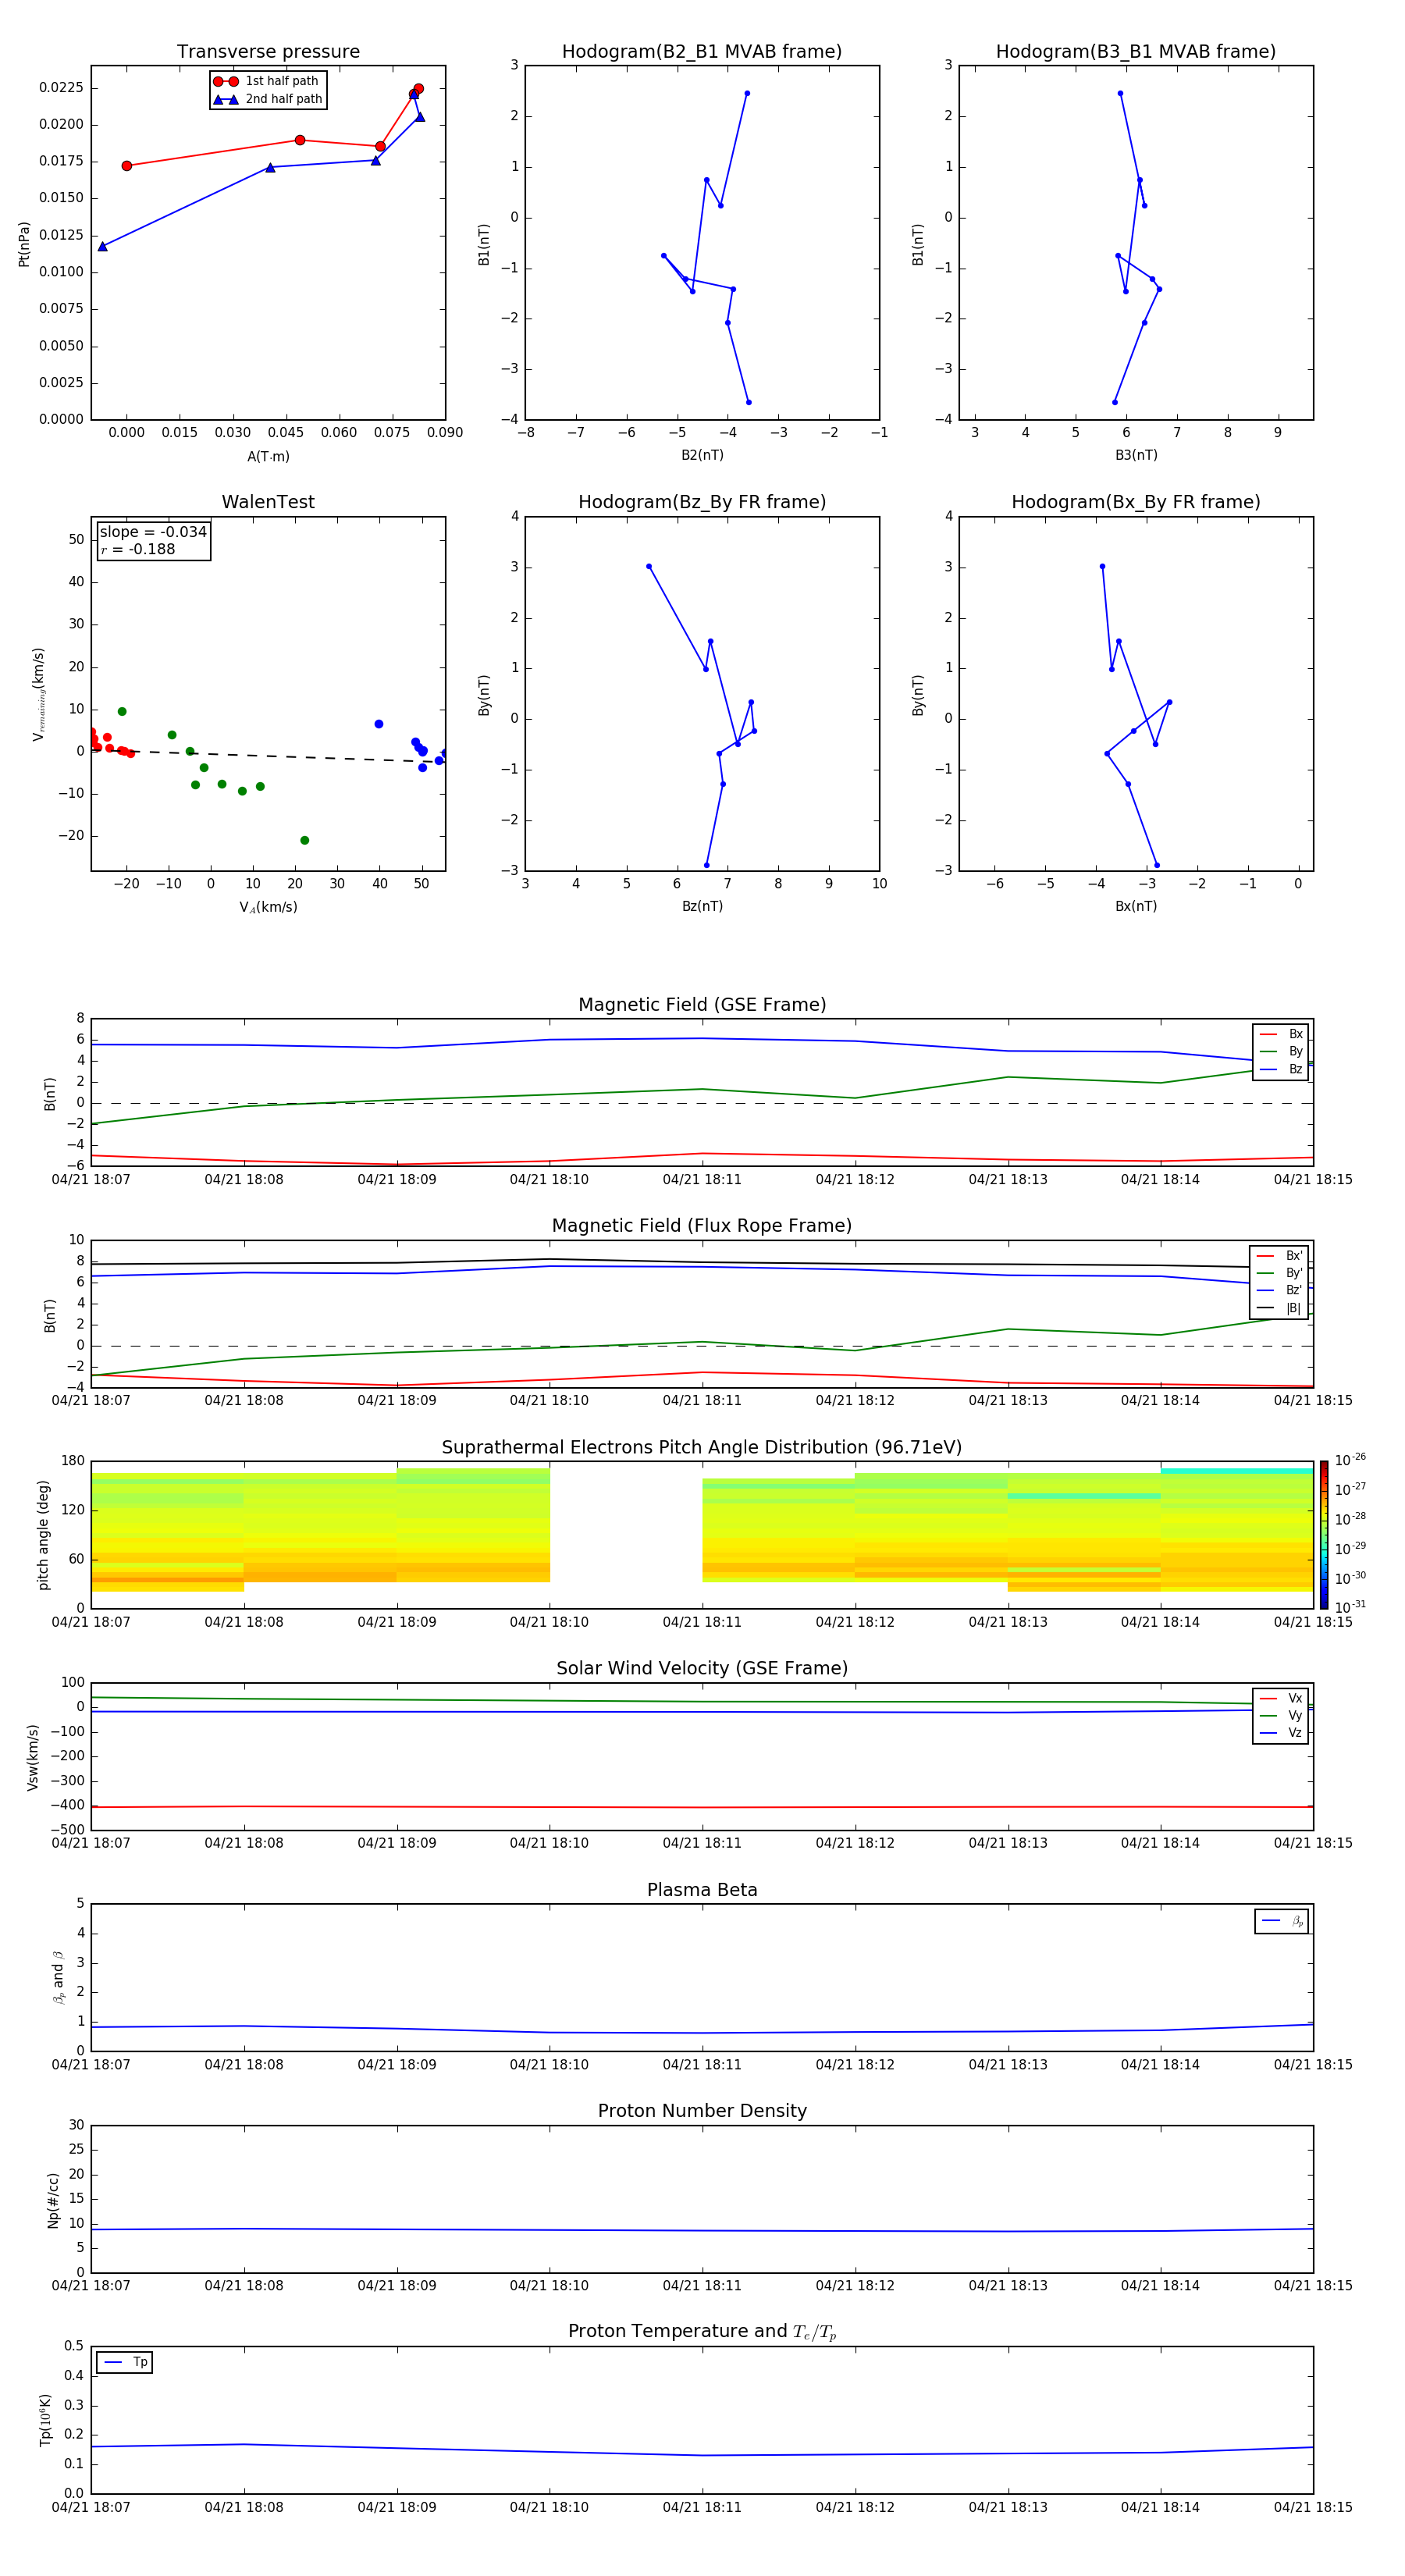Click the 'r = -0.188' annotation
Image resolution: width=1405 pixels, height=2576 pixels.
(x=138, y=549)
